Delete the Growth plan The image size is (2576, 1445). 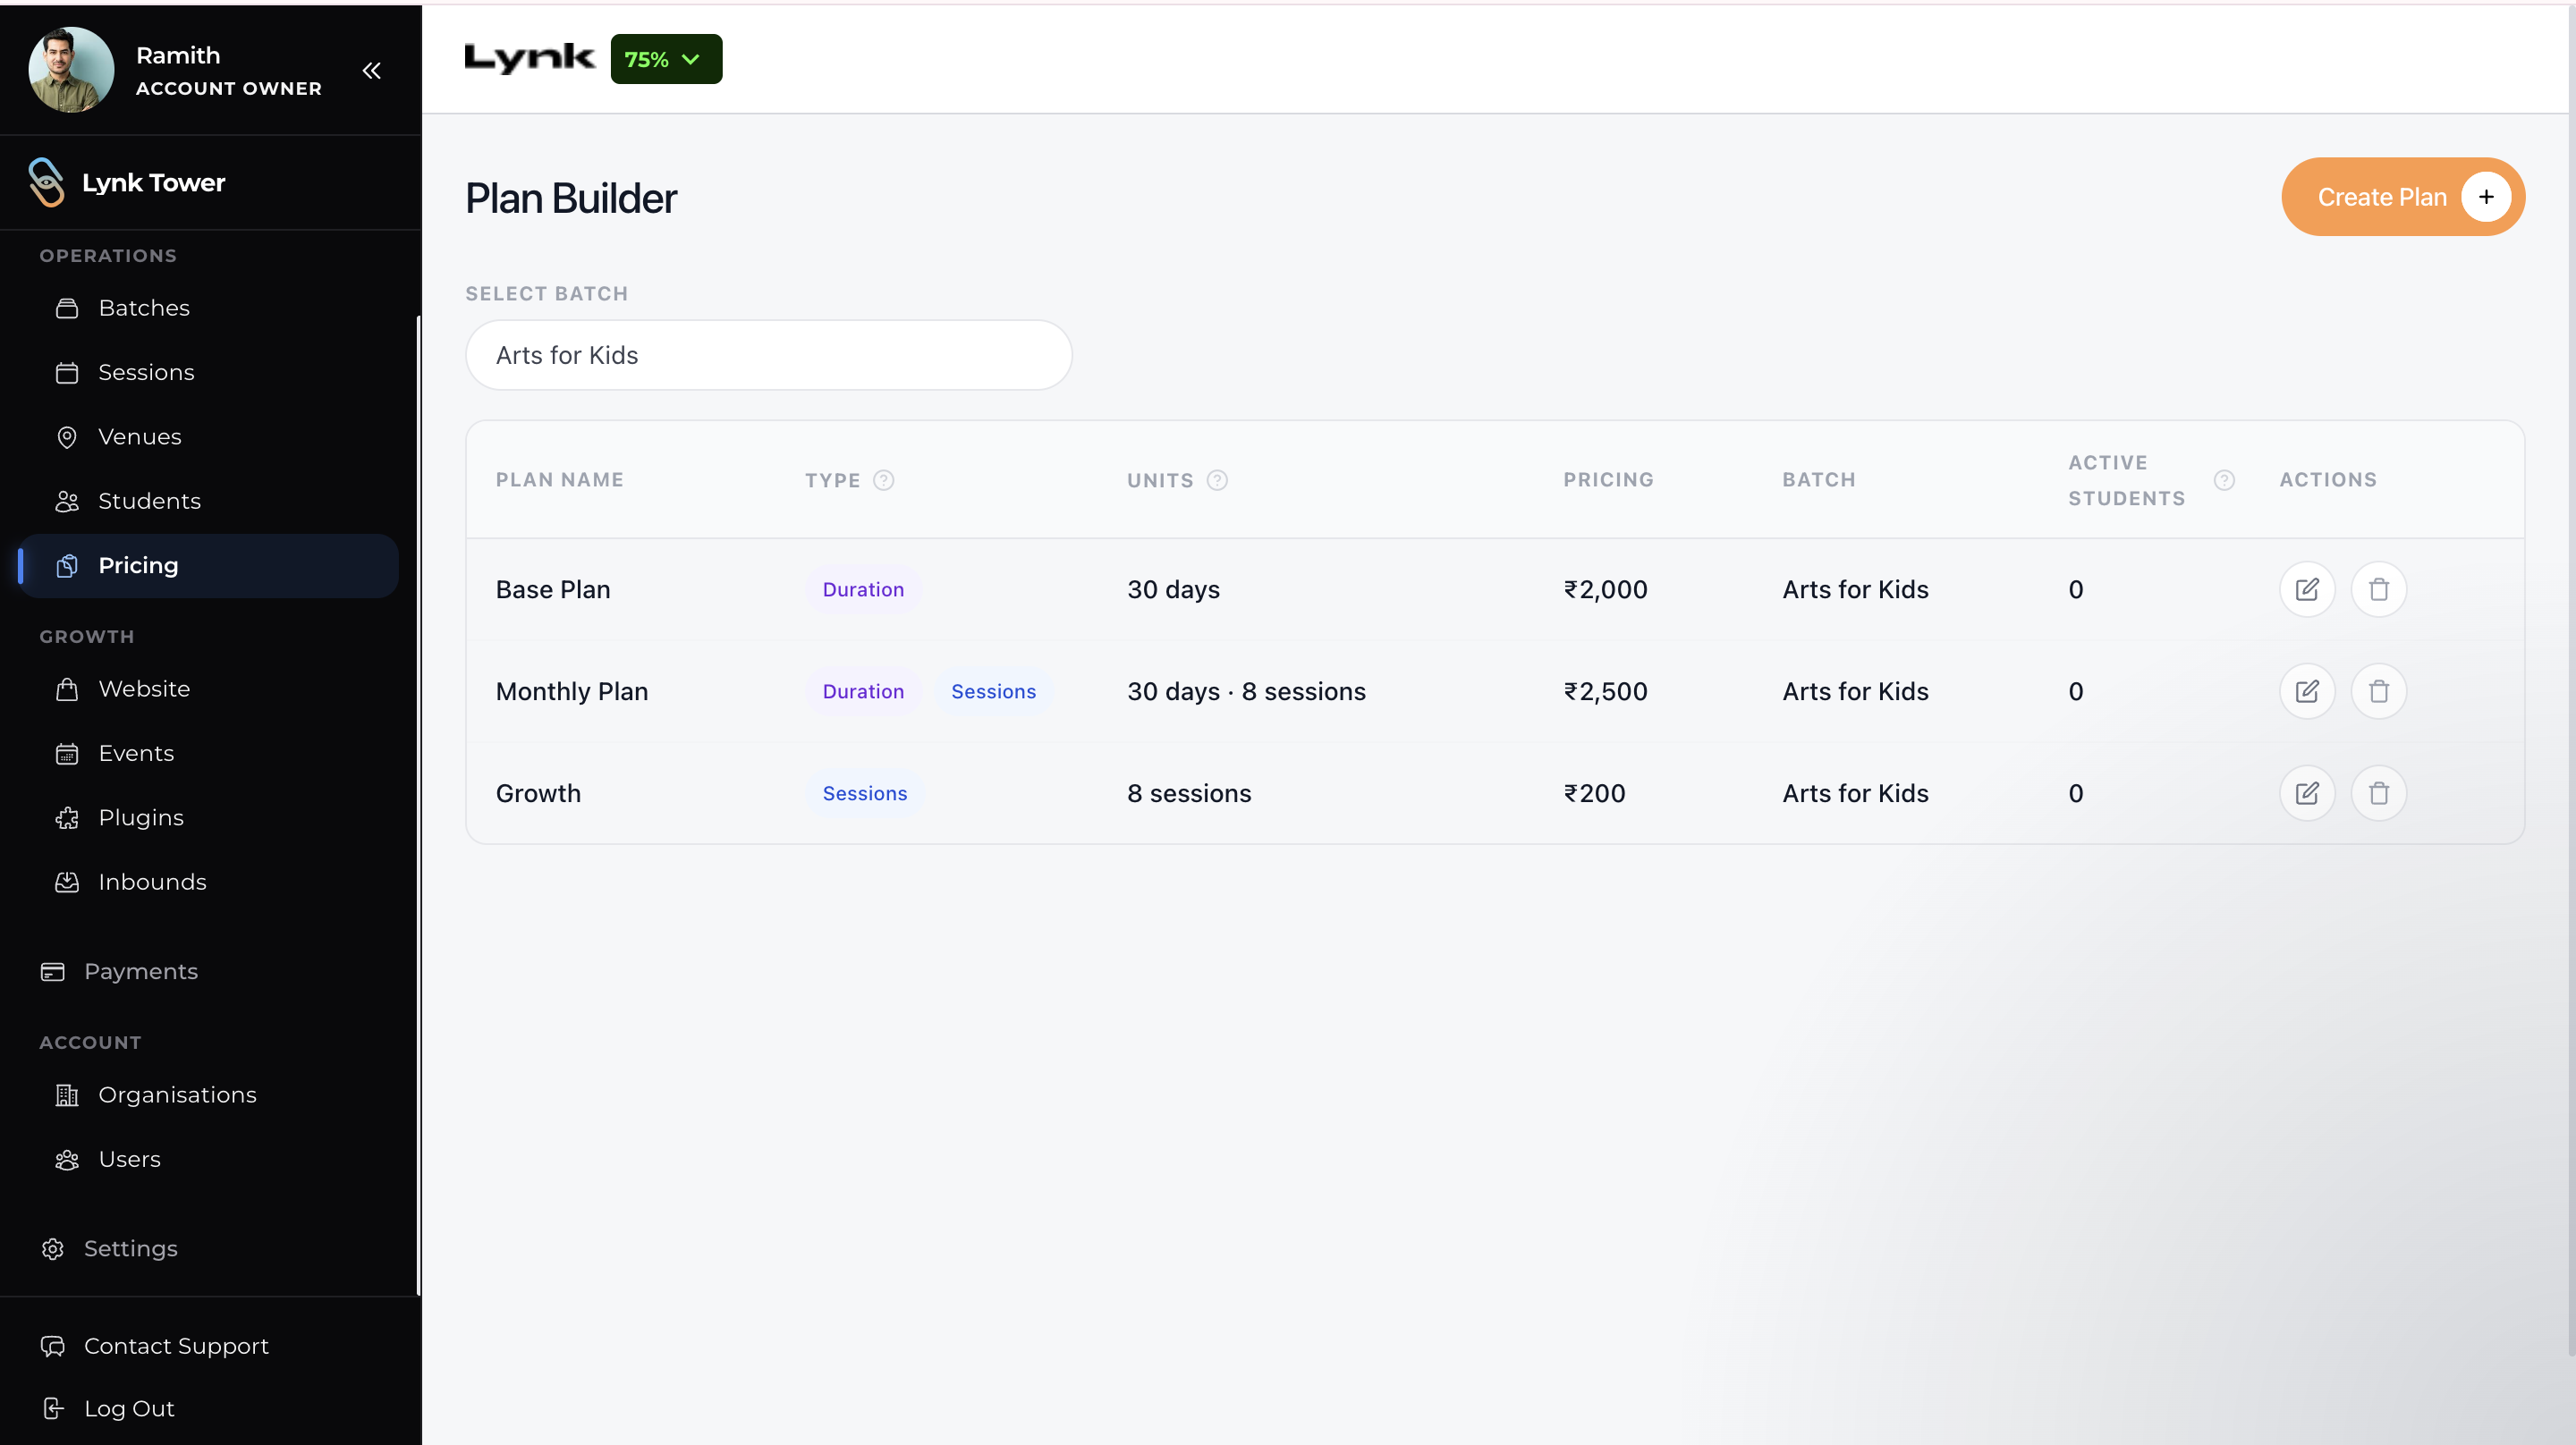[2379, 794]
